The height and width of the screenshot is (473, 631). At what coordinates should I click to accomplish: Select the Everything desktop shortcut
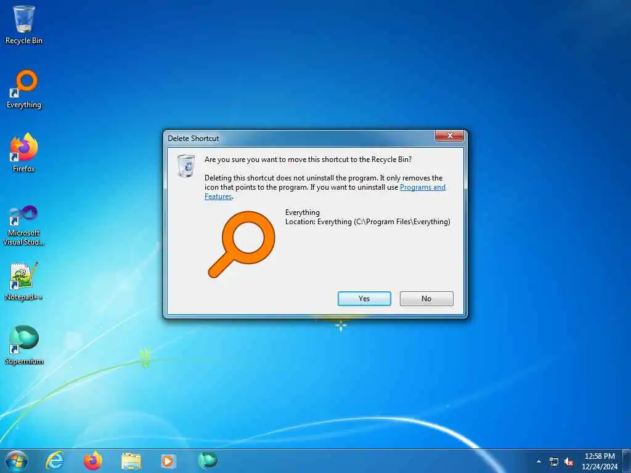coord(24,89)
